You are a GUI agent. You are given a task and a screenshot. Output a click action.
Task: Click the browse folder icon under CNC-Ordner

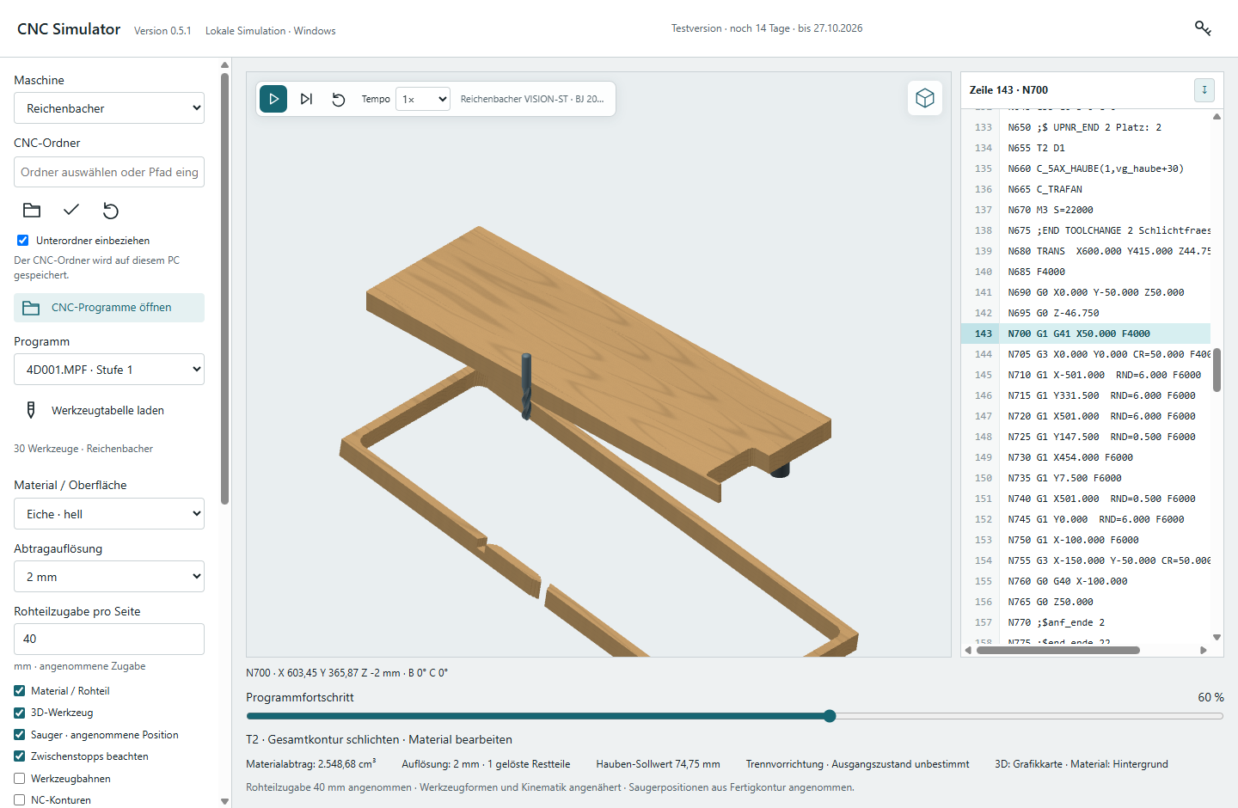(32, 210)
